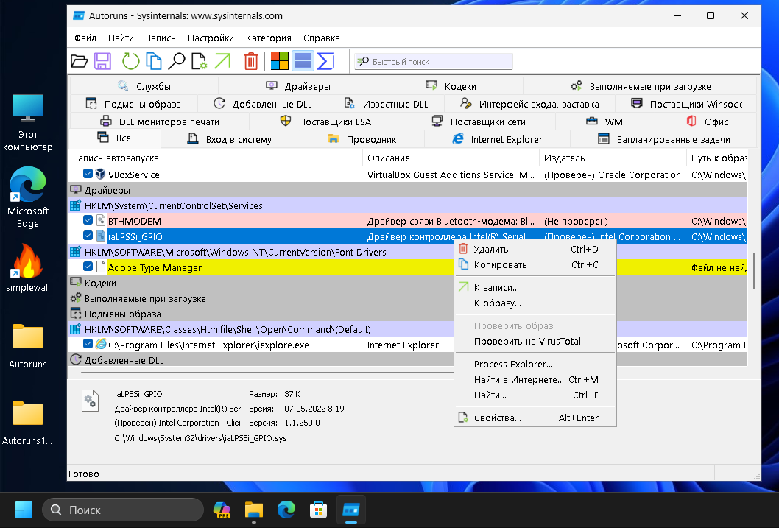
Task: Click the Быстрый поиск search field
Action: click(x=433, y=62)
